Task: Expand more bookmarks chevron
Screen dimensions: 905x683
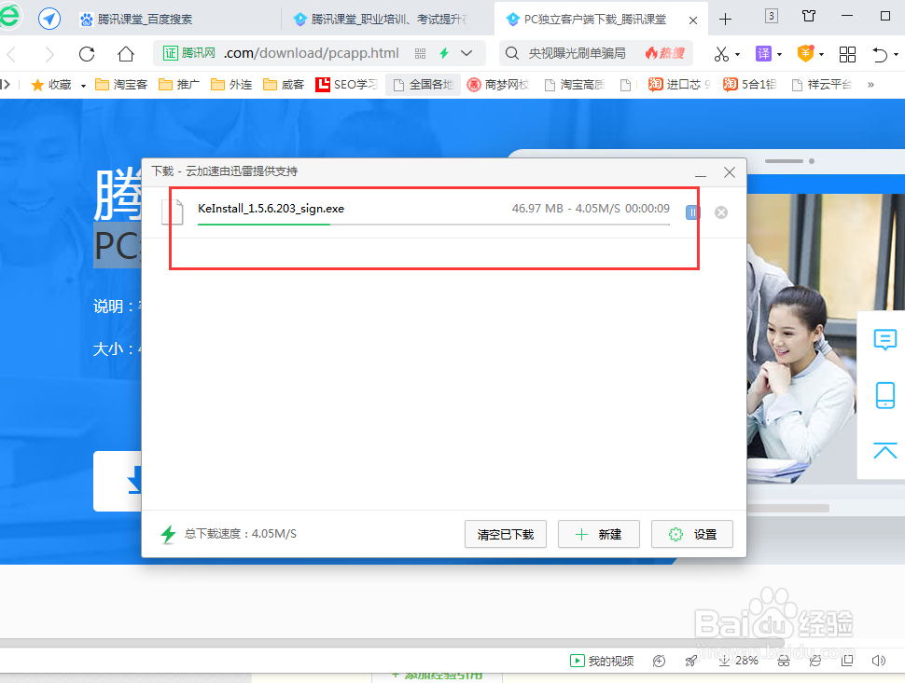Action: point(870,85)
